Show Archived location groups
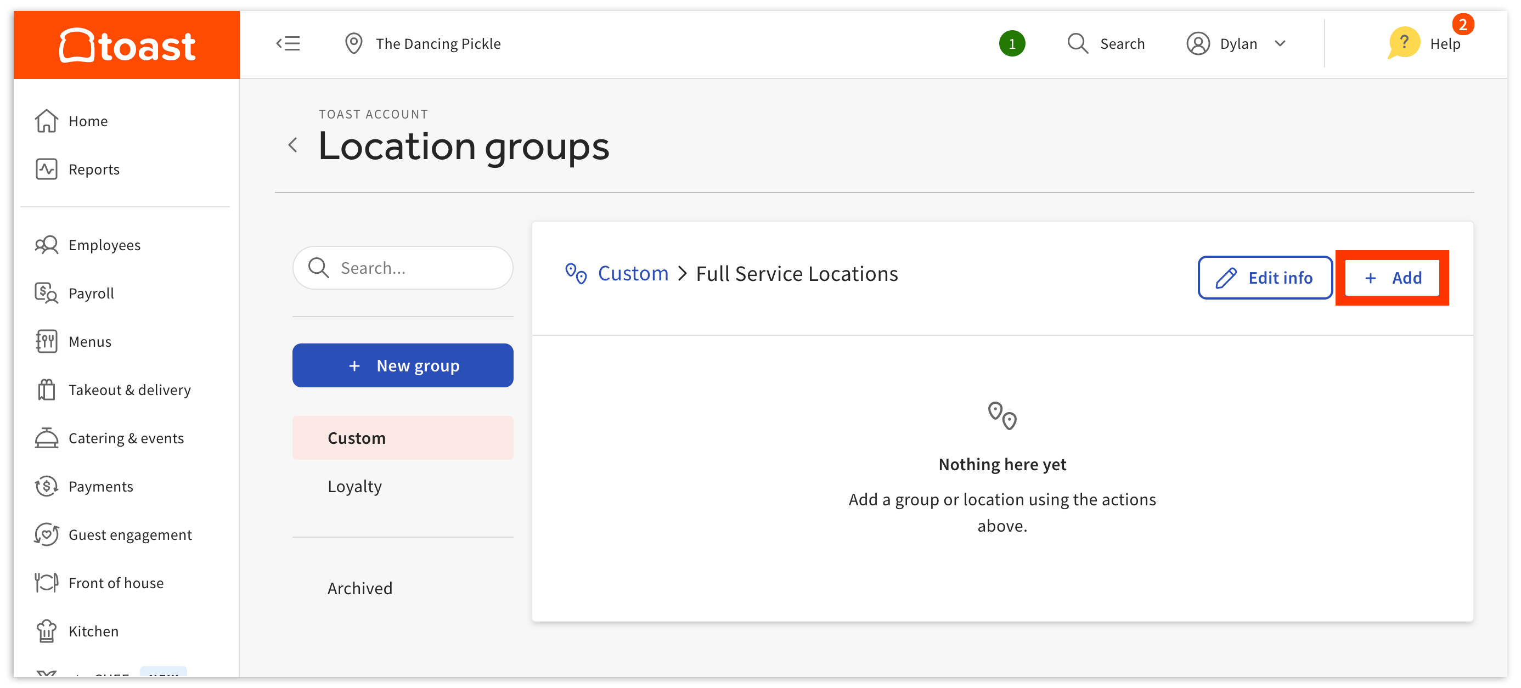Image resolution: width=1521 pixels, height=688 pixels. [x=359, y=588]
